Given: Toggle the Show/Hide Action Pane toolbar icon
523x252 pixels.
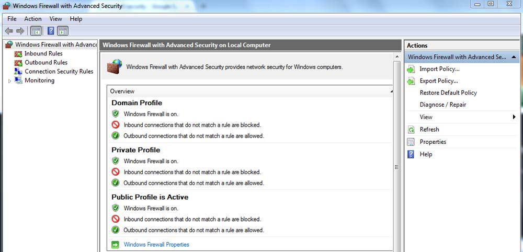Looking at the screenshot, I should tap(63, 31).
